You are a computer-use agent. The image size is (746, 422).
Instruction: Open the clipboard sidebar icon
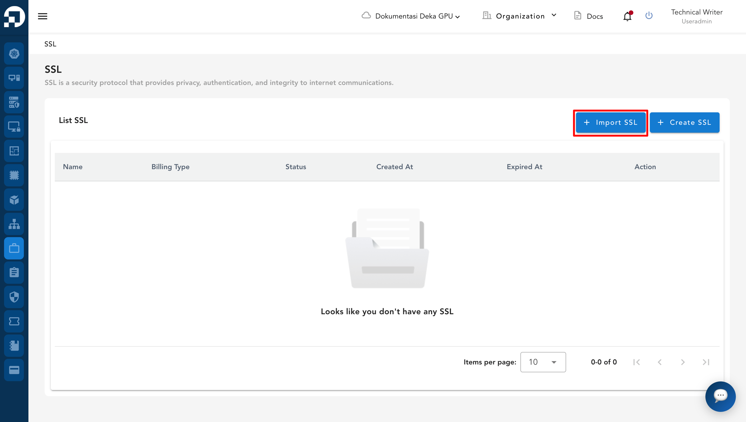click(x=14, y=272)
